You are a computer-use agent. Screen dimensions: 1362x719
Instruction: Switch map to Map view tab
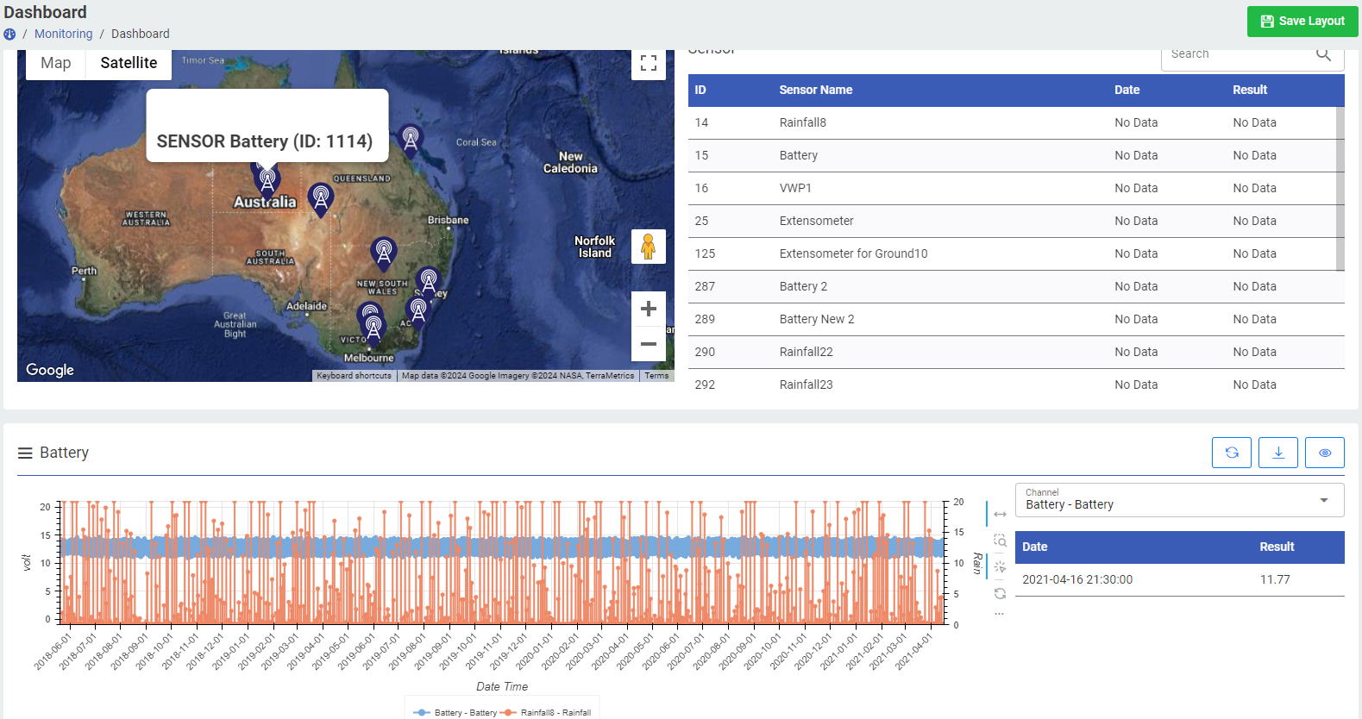pyautogui.click(x=56, y=63)
